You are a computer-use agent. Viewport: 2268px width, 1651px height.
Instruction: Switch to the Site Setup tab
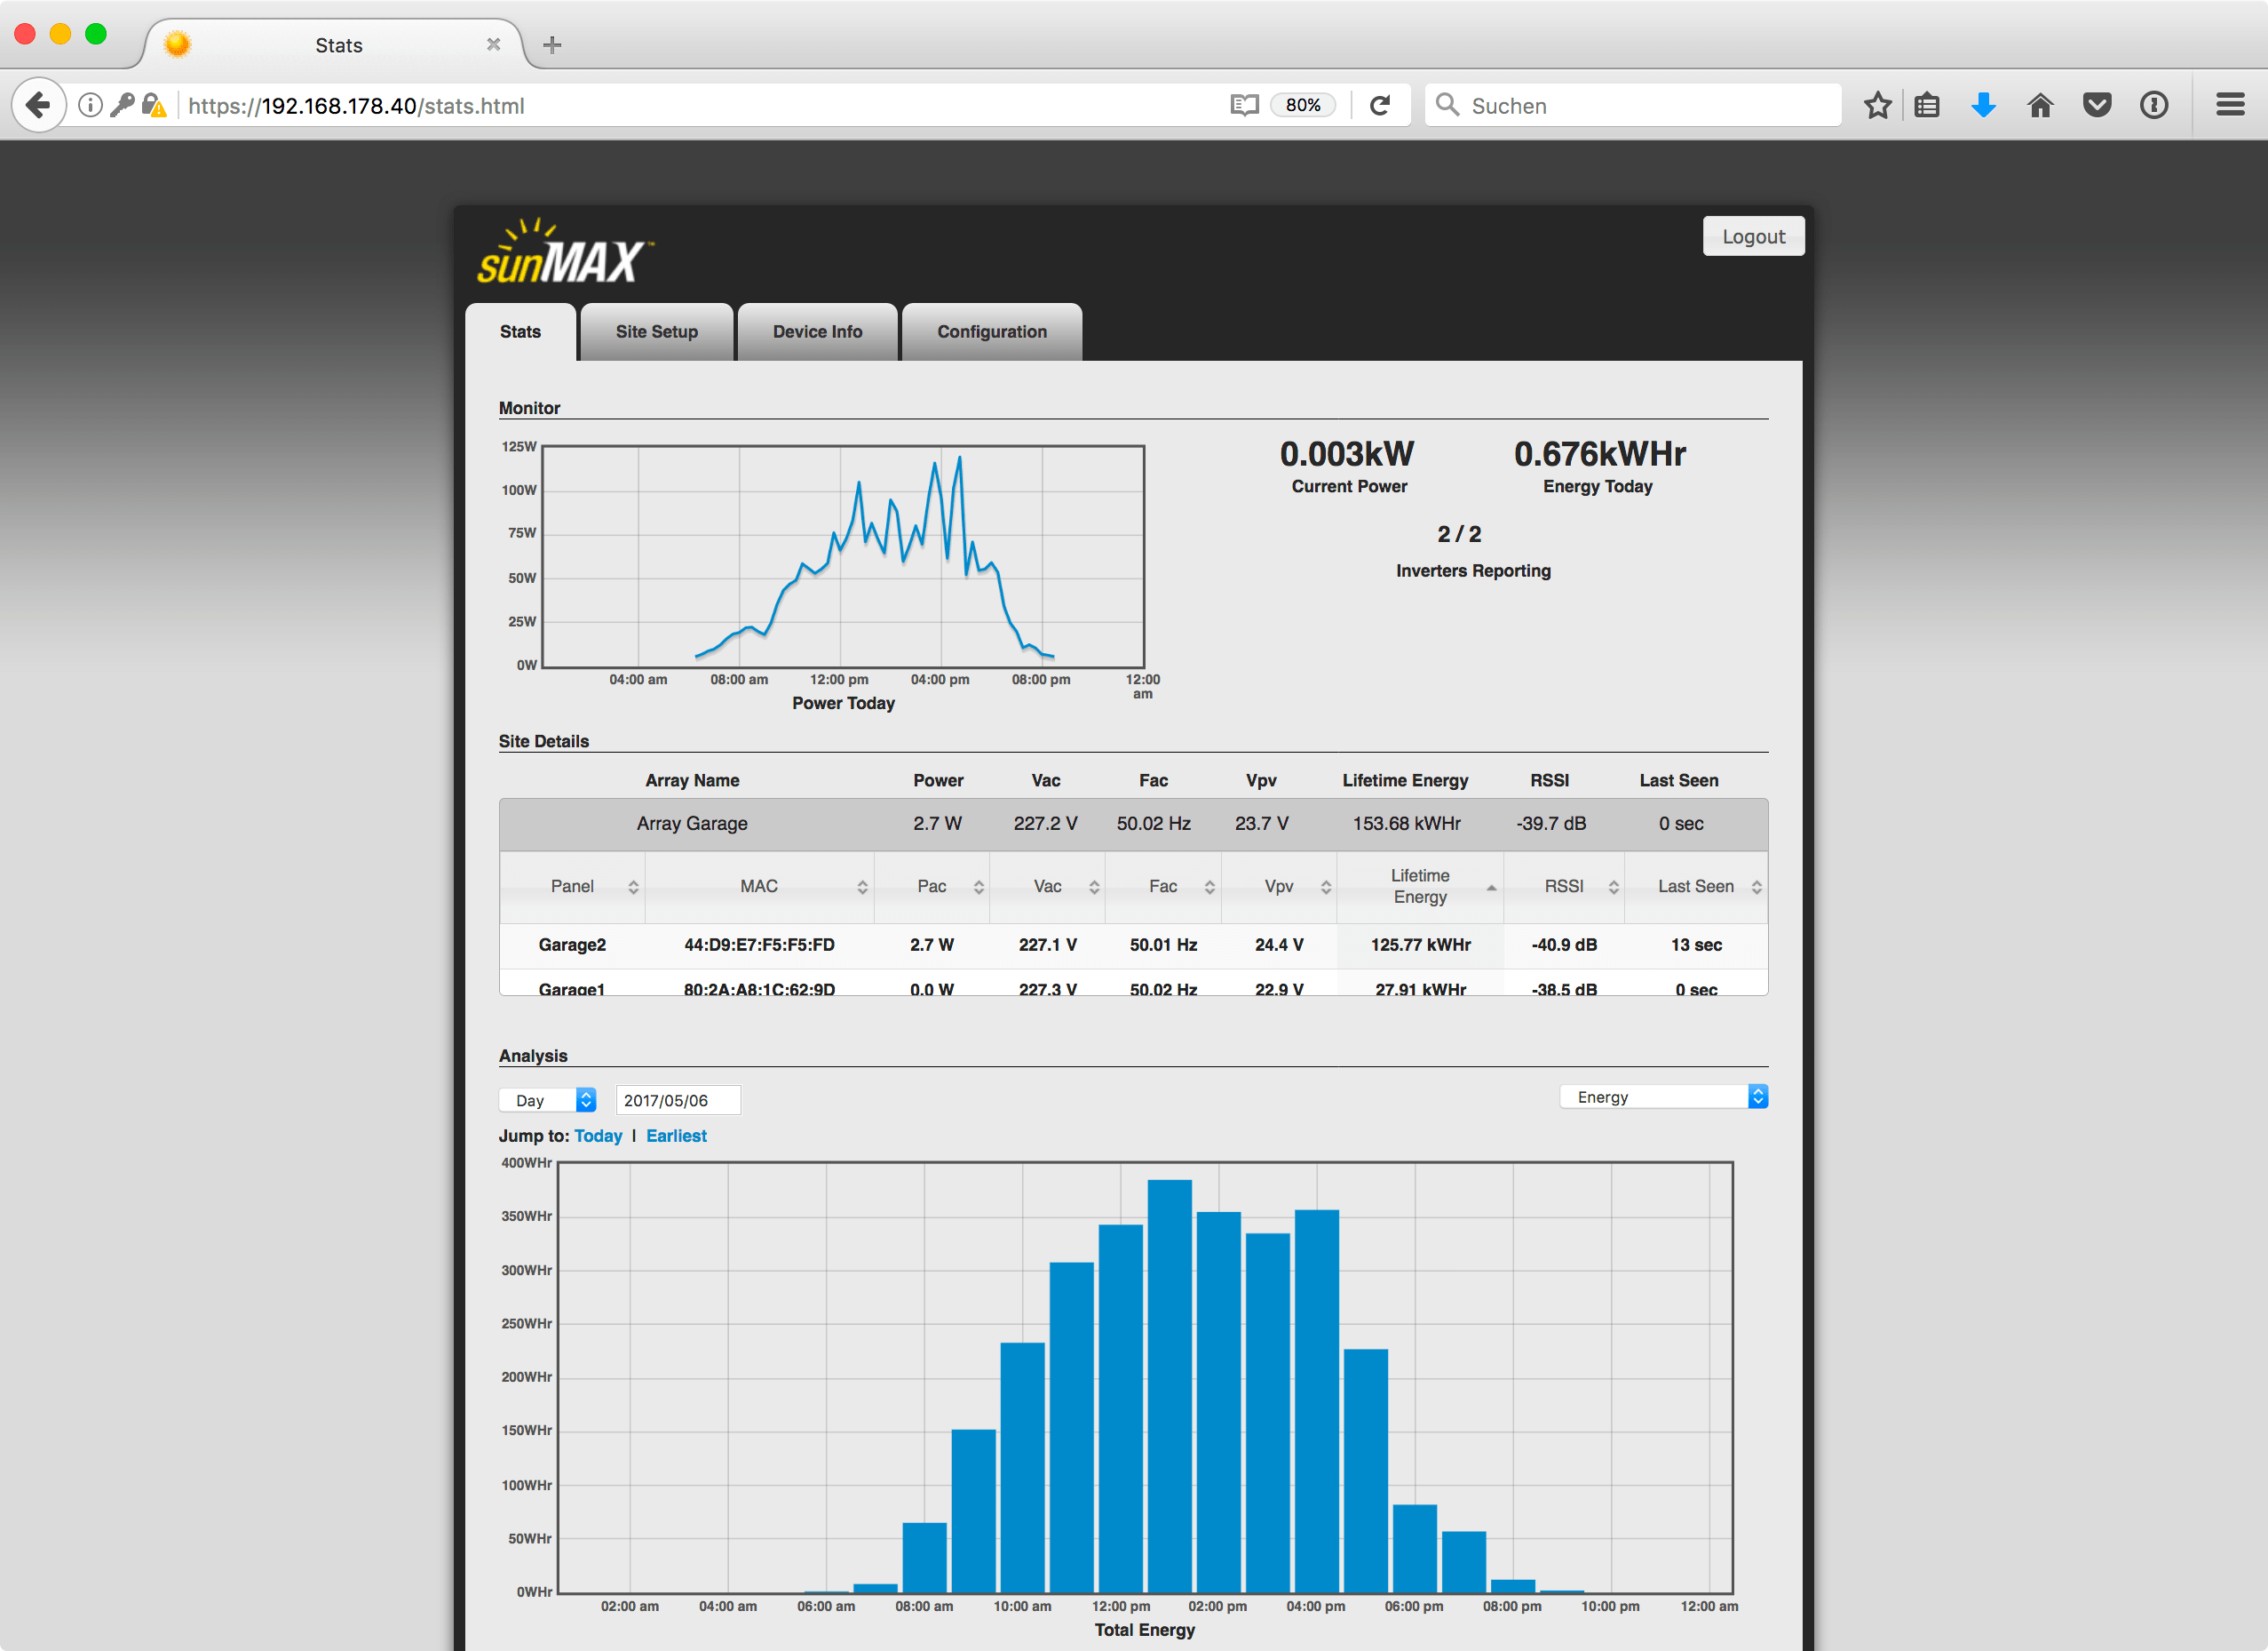(657, 331)
